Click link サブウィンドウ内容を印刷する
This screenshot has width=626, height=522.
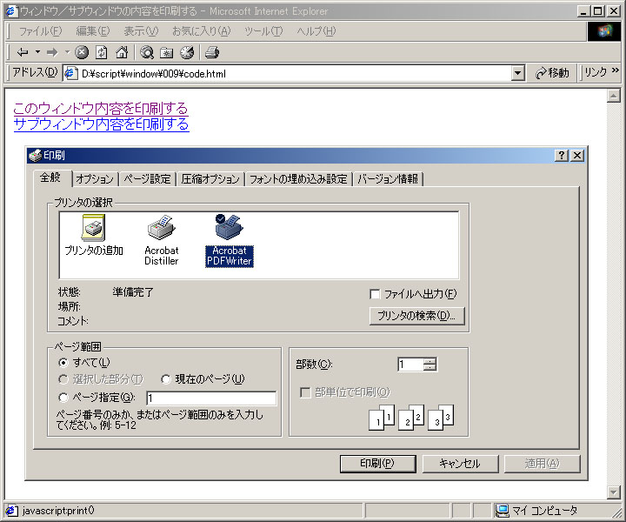tap(102, 124)
